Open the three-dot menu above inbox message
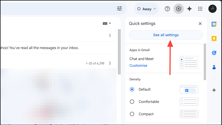Image resolution: width=222 pixels, height=125 pixels. (x=110, y=35)
